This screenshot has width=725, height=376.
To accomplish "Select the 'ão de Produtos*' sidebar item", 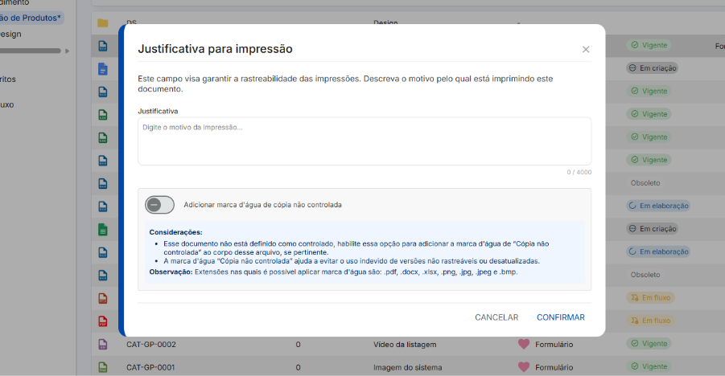I will point(31,17).
